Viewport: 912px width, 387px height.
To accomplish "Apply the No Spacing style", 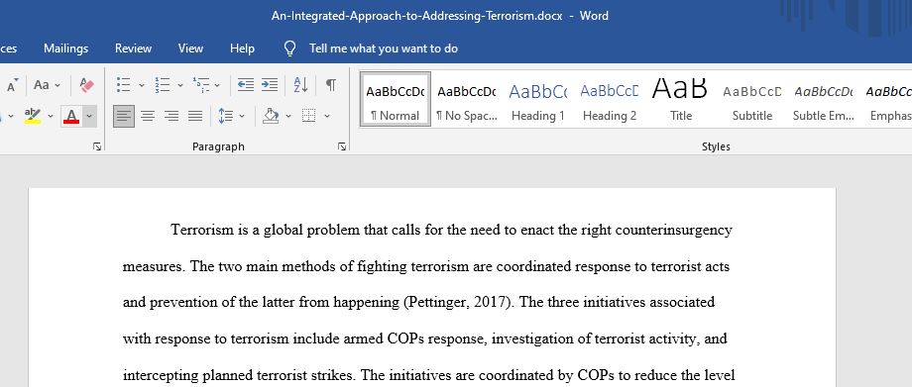I will 467,98.
